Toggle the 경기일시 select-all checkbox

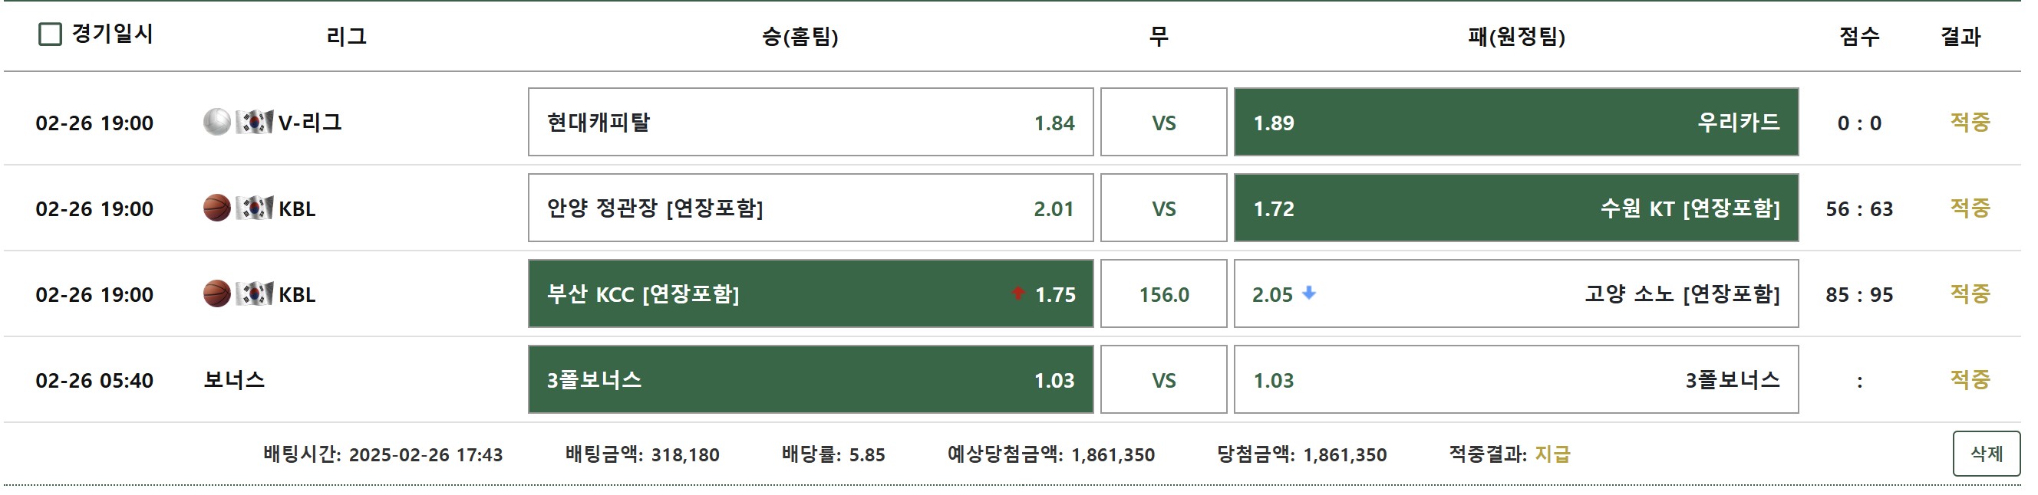[51, 34]
